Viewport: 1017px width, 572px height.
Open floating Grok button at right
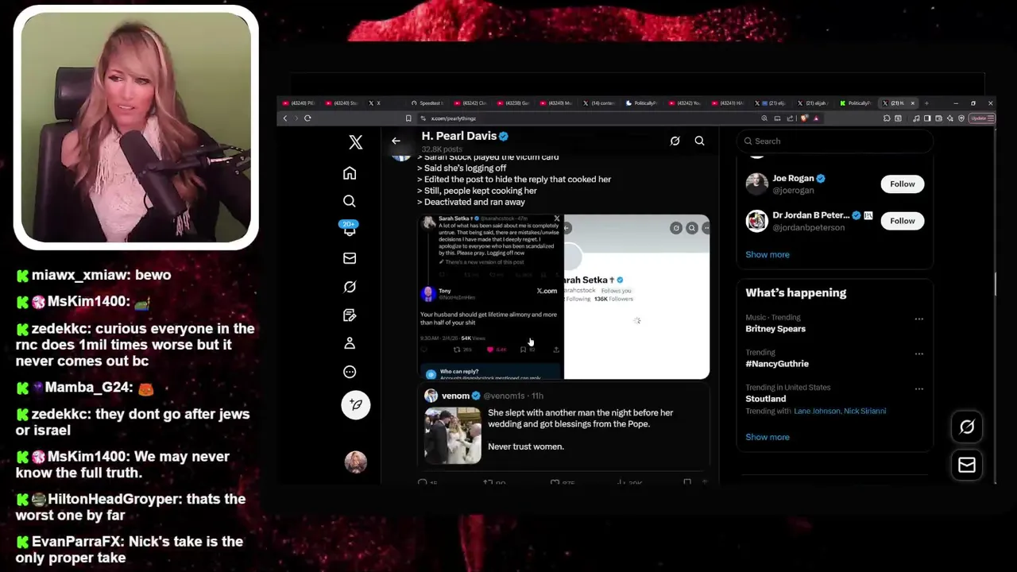point(967,427)
